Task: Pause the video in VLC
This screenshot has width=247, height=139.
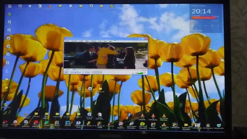Action: (66, 72)
